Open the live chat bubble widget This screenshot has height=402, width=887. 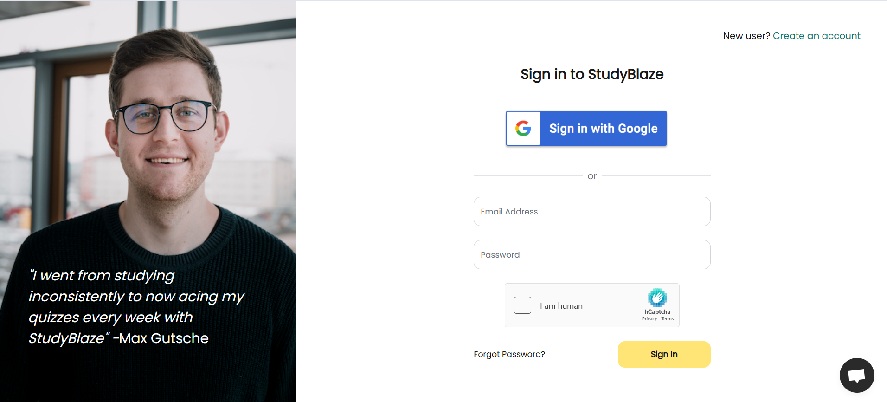click(x=856, y=375)
